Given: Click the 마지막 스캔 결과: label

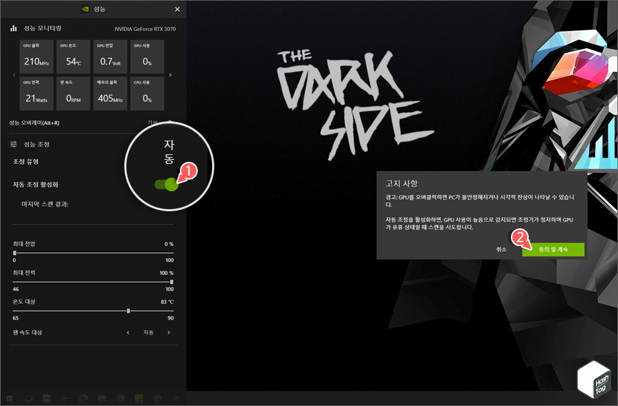Looking at the screenshot, I should click(45, 204).
